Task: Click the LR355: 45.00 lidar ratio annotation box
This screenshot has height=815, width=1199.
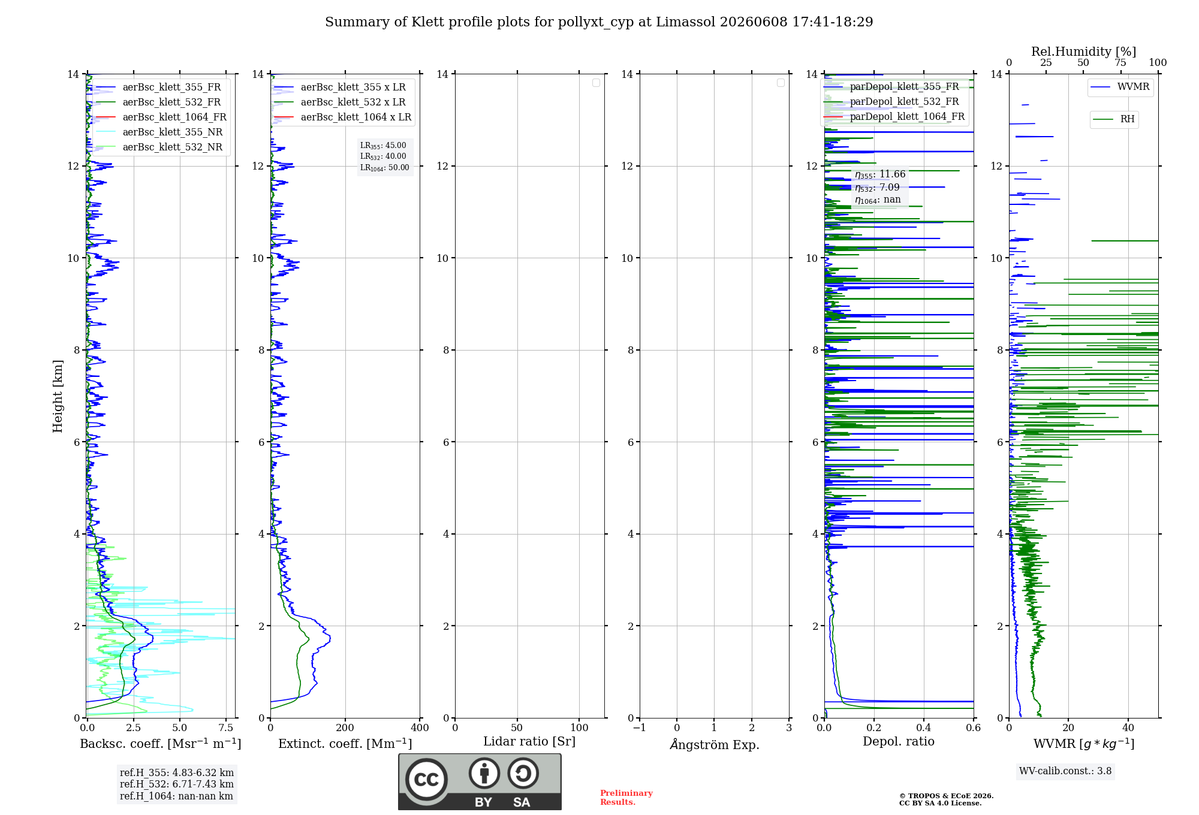Action: point(385,156)
